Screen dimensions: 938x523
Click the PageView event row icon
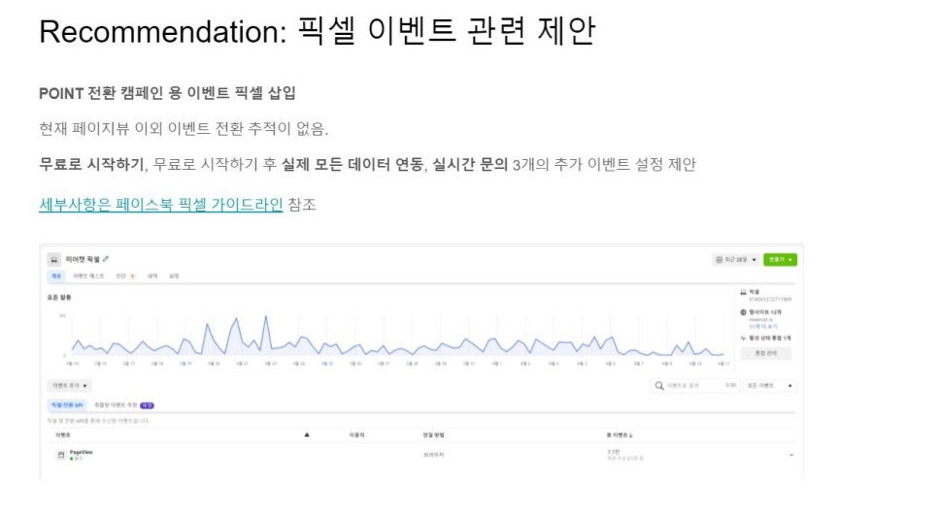[61, 455]
